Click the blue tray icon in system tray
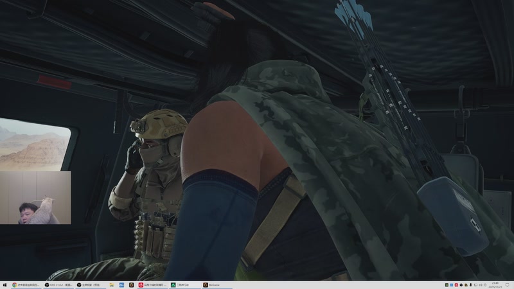514x289 pixels. click(452, 285)
